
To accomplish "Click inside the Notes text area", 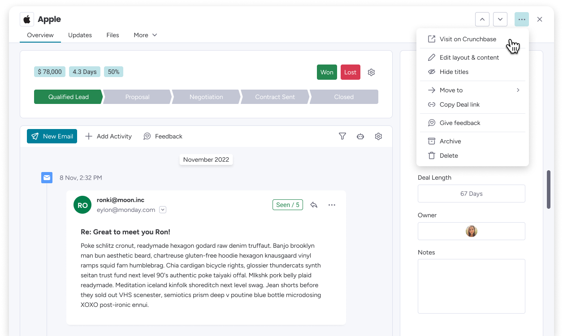I will click(472, 286).
